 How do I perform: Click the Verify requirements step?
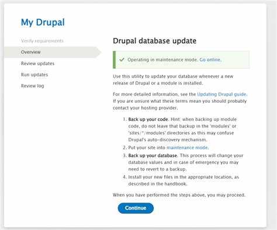[42, 41]
